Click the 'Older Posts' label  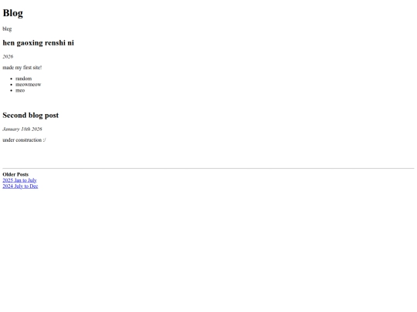coord(15,174)
